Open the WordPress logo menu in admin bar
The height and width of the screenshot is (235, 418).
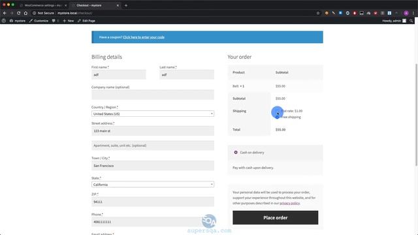[4, 21]
